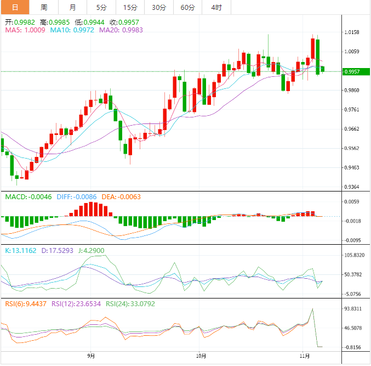Click the MA5: 1.0009 legend label
The image size is (371, 366).
point(25,30)
